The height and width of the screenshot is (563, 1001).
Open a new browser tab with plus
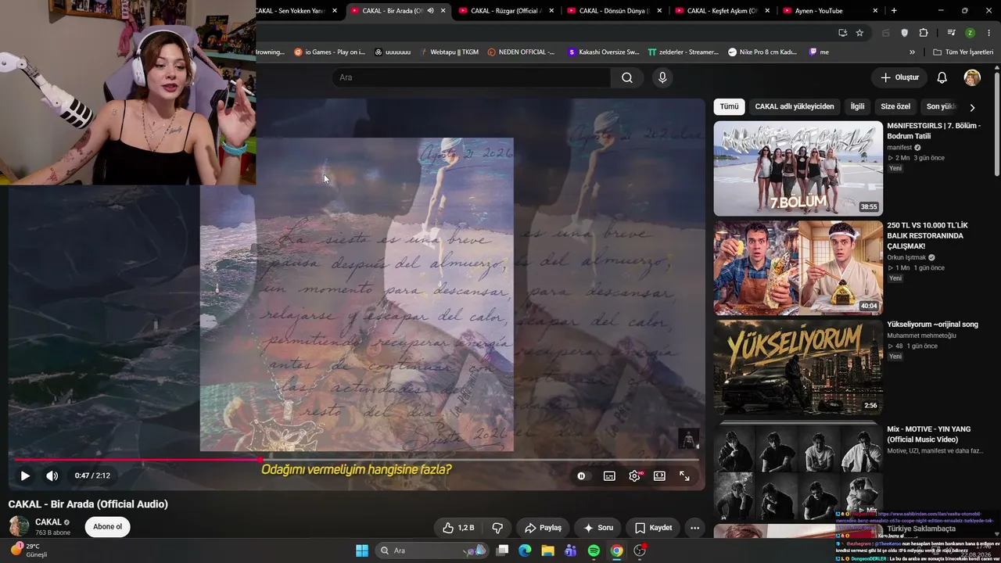(x=894, y=11)
